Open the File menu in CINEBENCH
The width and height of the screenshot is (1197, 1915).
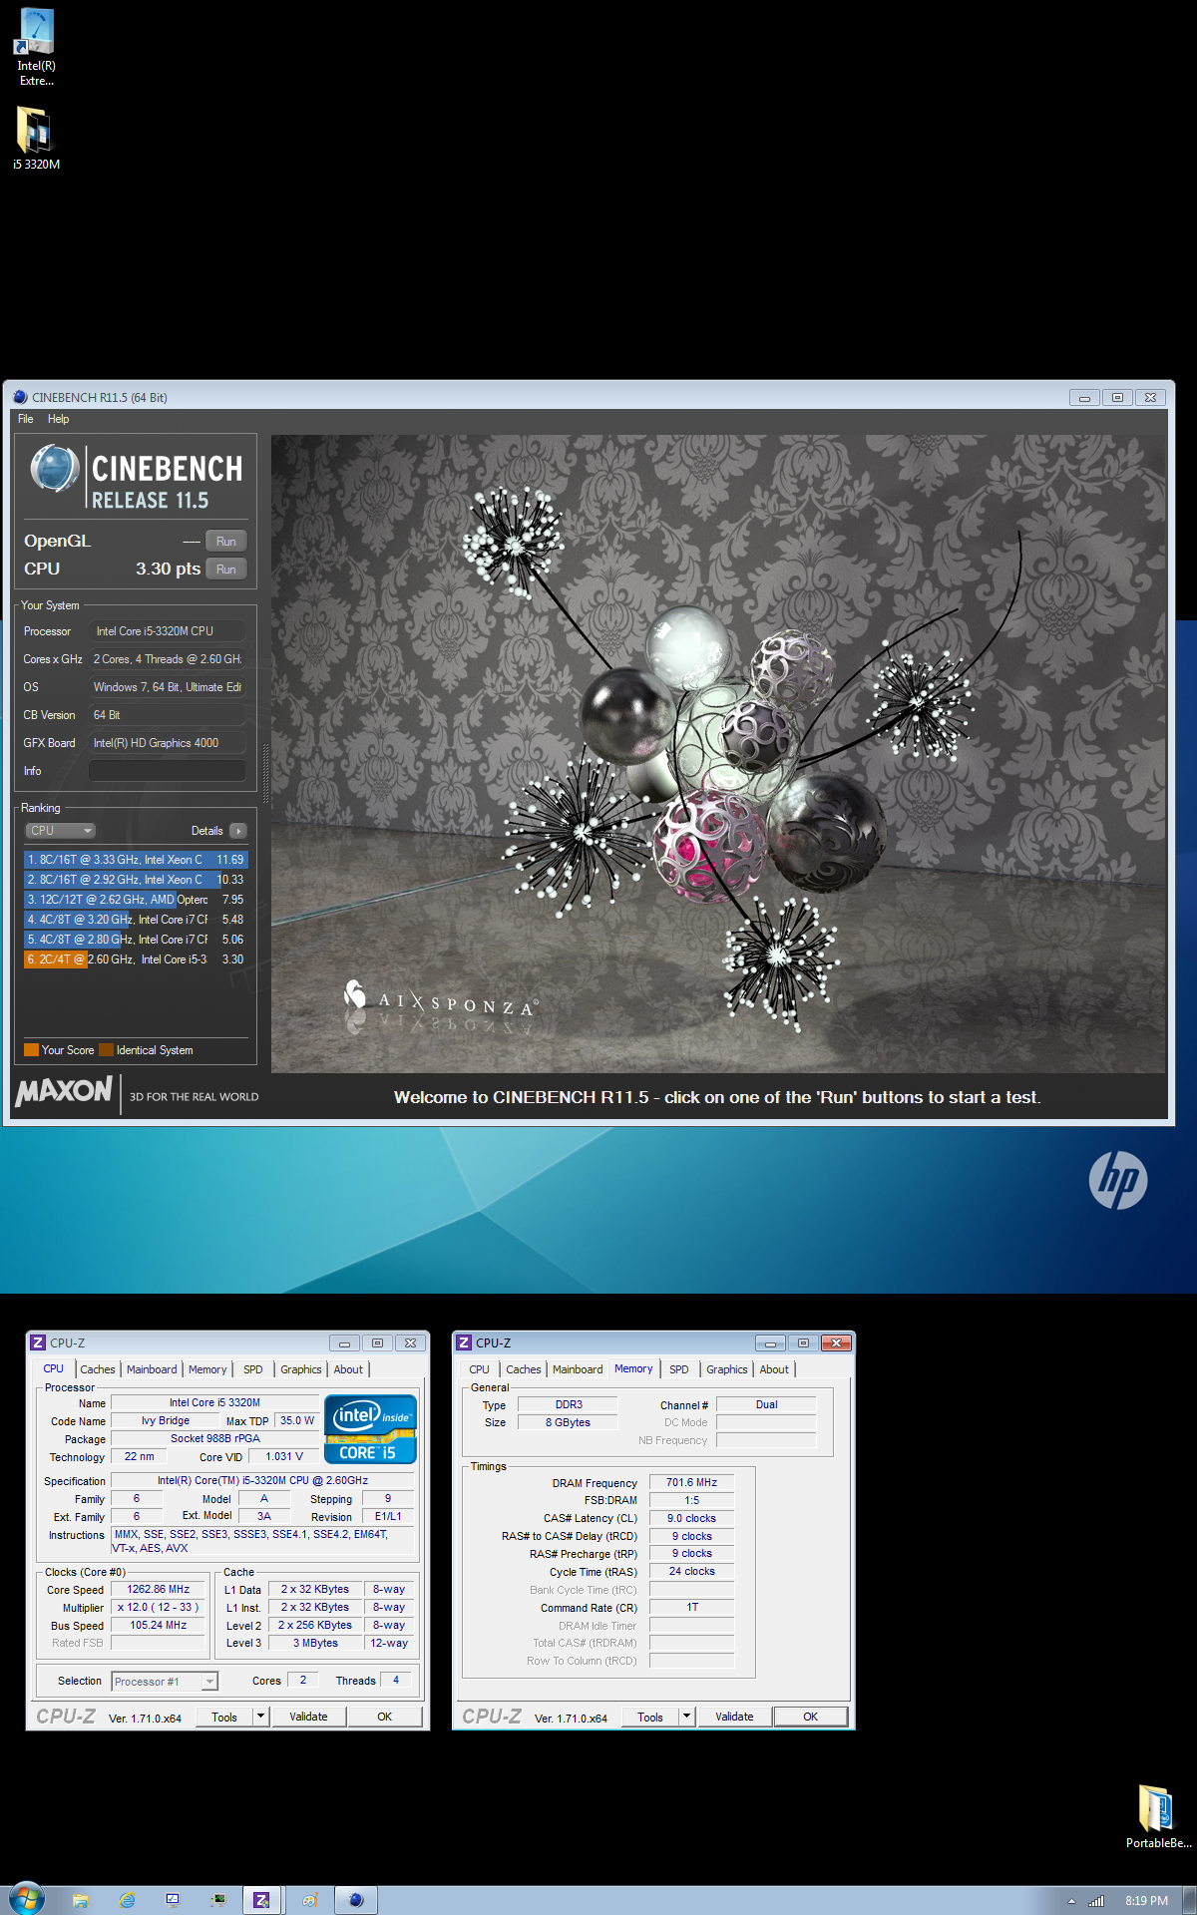(26, 419)
